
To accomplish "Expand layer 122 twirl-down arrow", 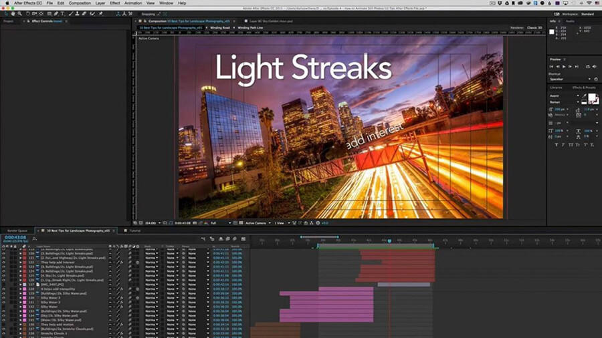I will [21, 262].
